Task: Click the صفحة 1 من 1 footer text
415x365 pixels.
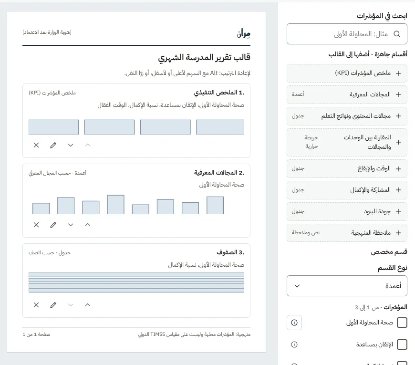Action: [x=36, y=334]
